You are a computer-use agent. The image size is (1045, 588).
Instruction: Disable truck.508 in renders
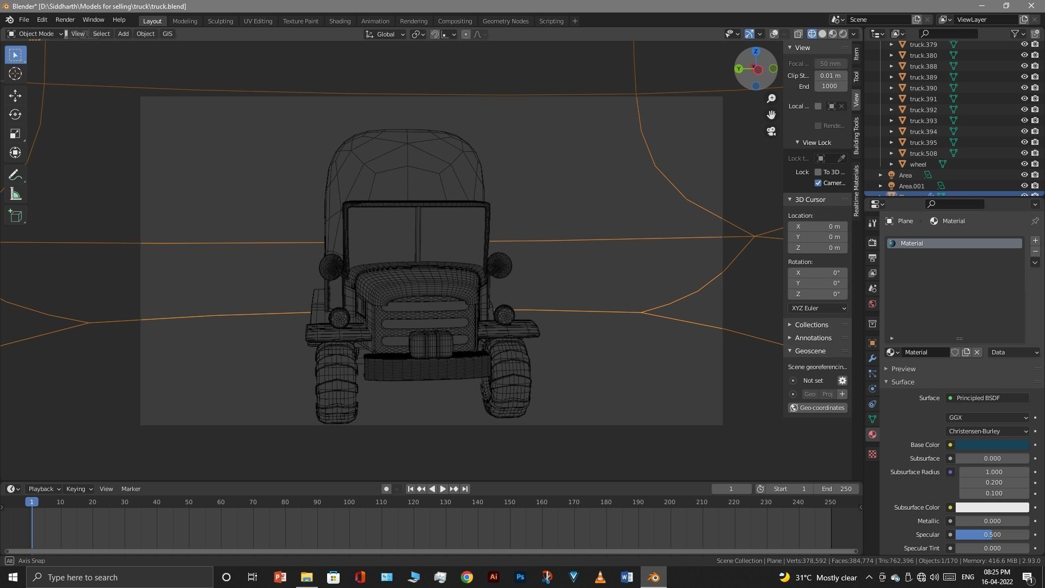pos(1035,154)
